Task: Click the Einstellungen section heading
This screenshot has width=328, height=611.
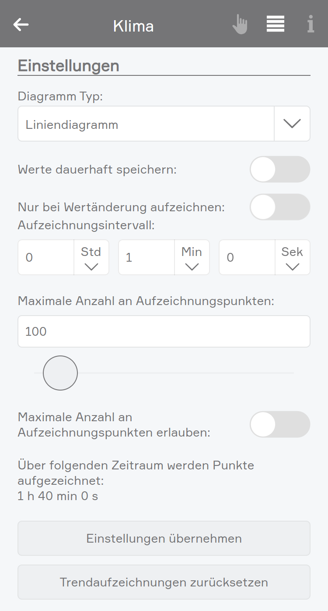Action: (x=69, y=65)
